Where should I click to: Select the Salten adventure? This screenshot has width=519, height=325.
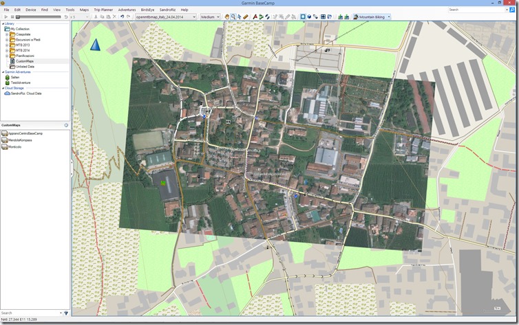click(x=15, y=77)
